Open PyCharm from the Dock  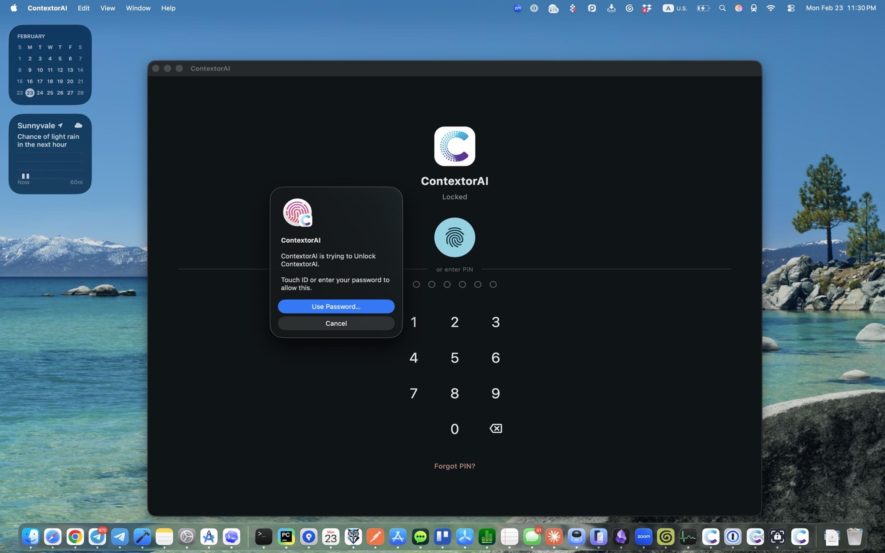286,536
